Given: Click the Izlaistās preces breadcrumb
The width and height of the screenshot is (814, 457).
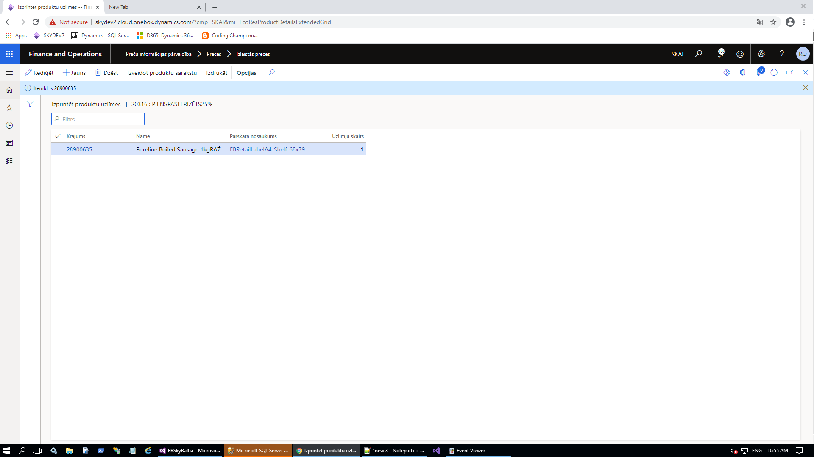Looking at the screenshot, I should [x=253, y=54].
